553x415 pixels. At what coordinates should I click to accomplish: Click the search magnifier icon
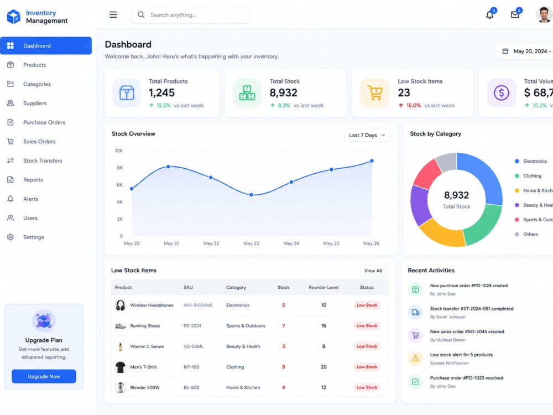click(x=141, y=15)
